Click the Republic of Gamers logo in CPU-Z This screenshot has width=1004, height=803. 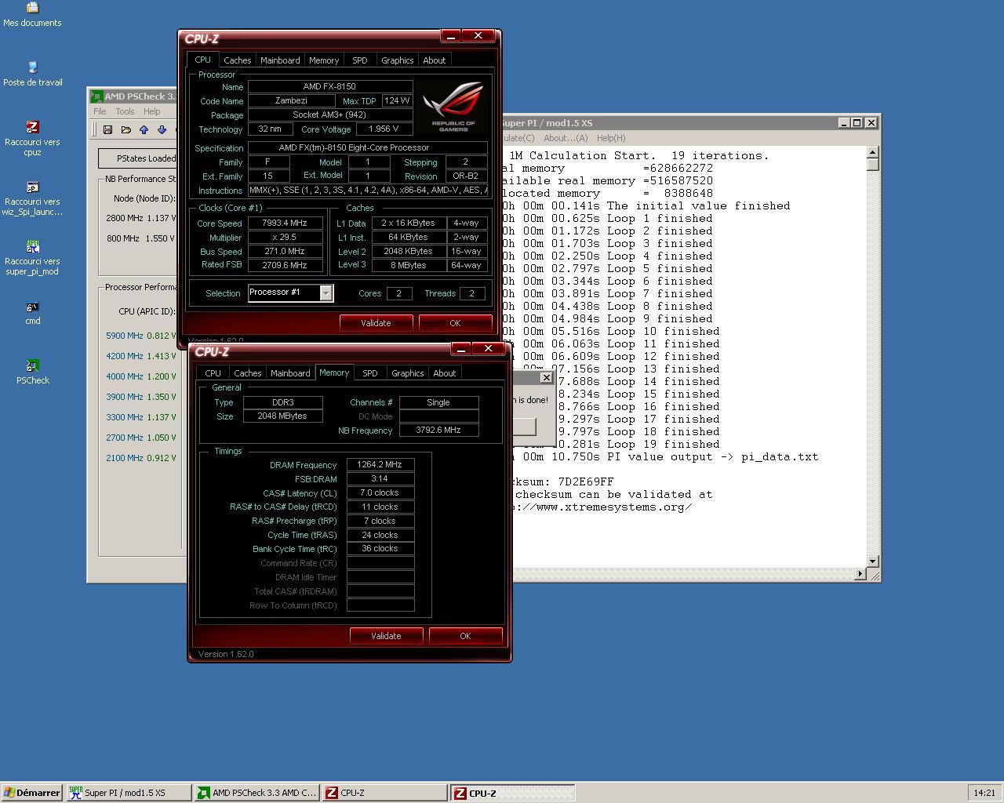453,107
